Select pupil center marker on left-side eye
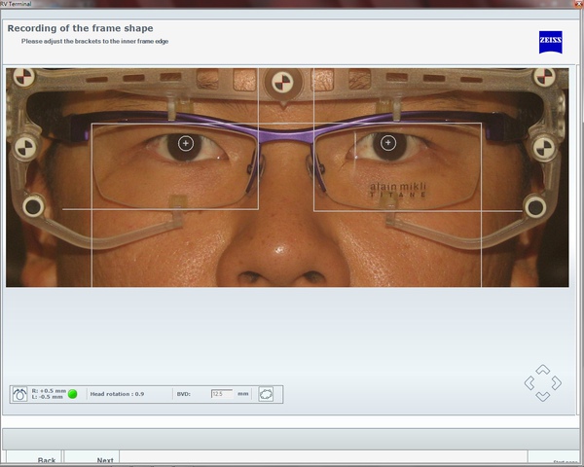Viewport: 584px width, 467px height. click(186, 143)
